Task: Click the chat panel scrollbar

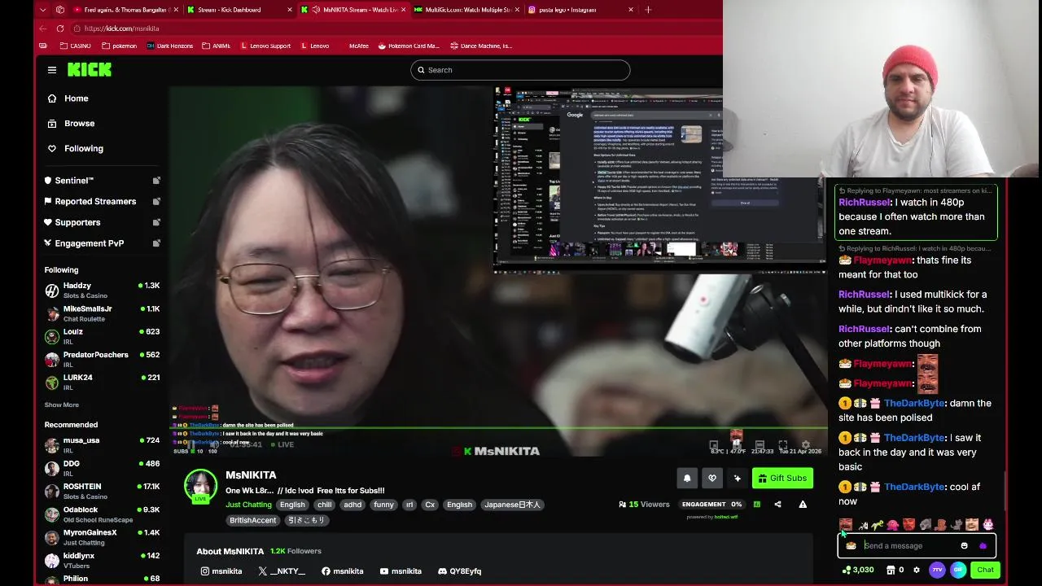Action: coord(1005,492)
